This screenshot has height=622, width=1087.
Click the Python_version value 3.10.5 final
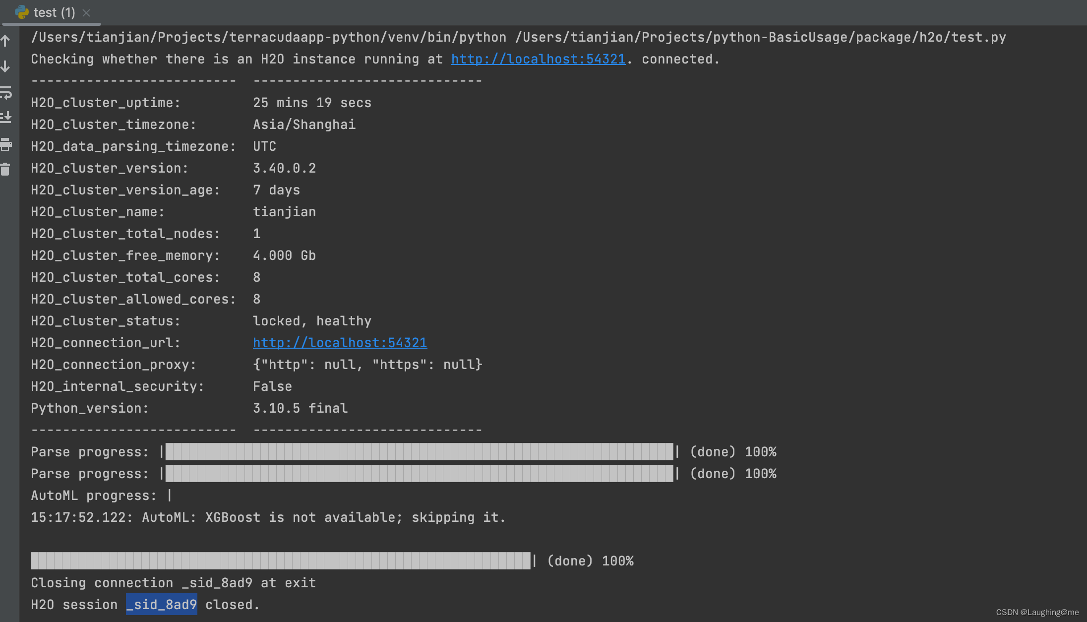[300, 408]
